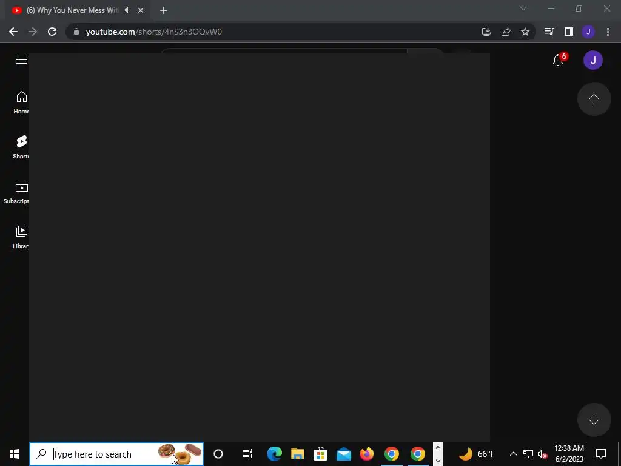Click the install app icon in address bar
The image size is (621, 466).
click(x=486, y=32)
